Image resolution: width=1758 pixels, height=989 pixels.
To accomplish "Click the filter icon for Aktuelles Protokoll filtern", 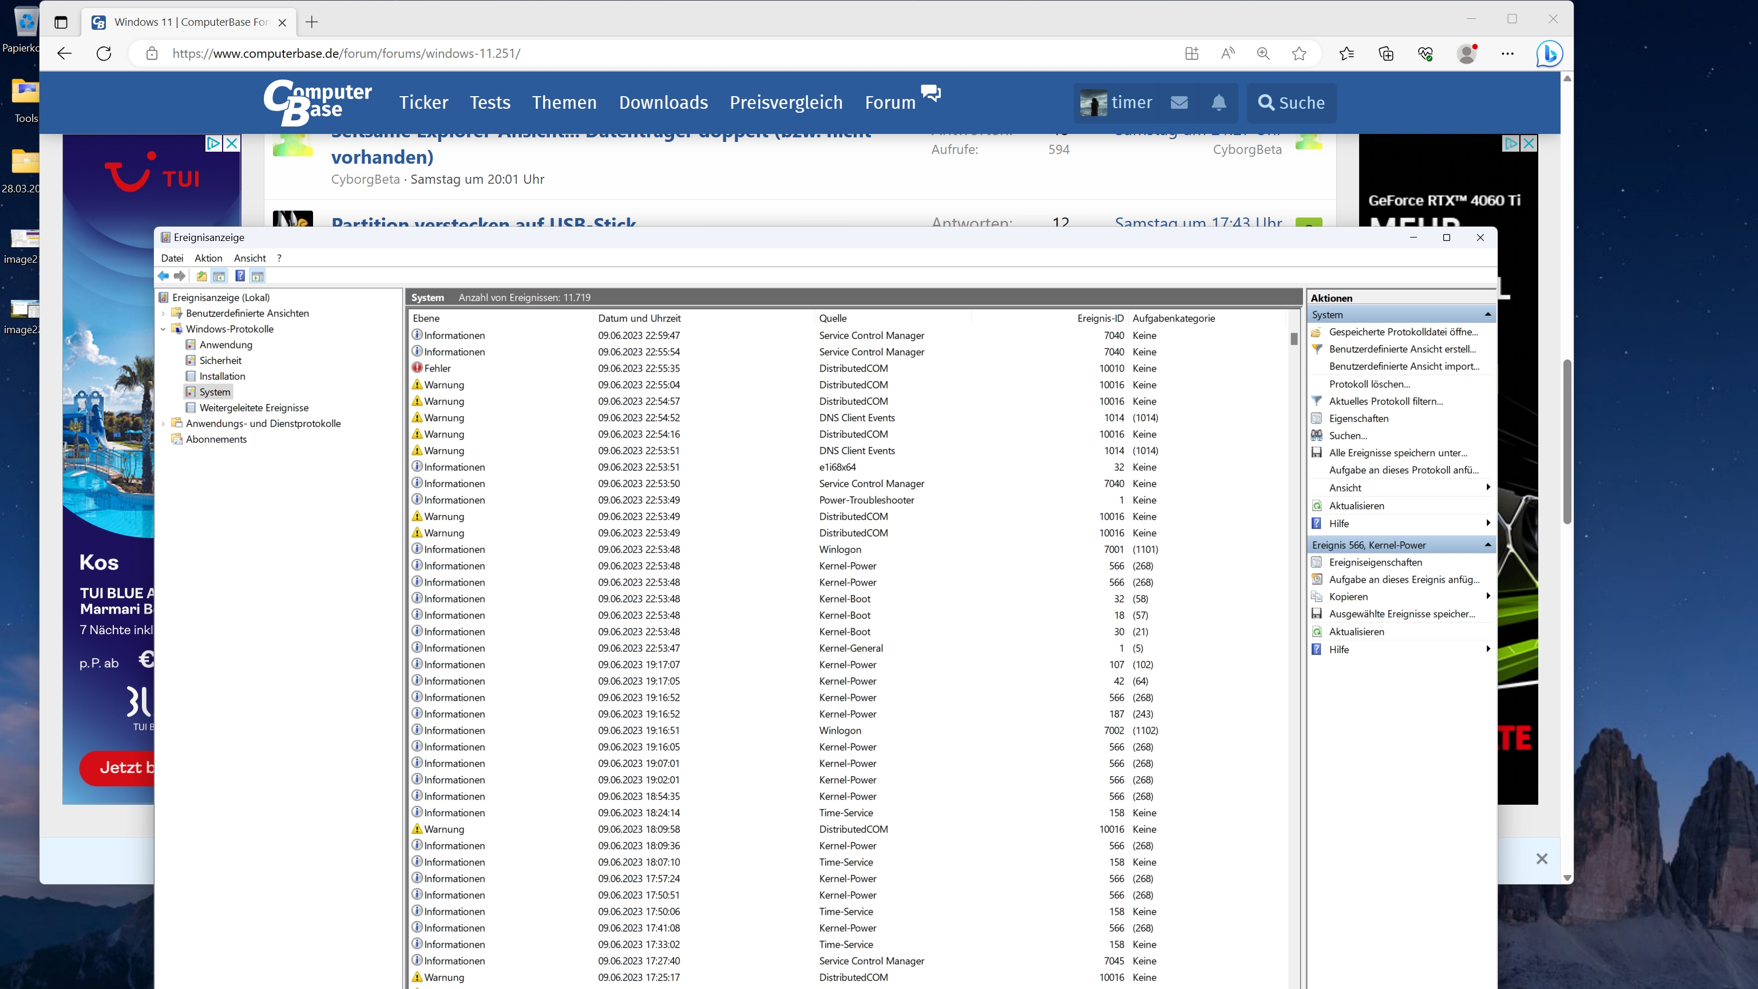I will pos(1316,401).
